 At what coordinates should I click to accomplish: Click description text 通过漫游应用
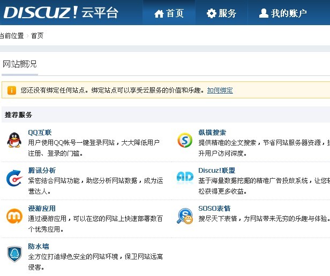click(x=47, y=219)
